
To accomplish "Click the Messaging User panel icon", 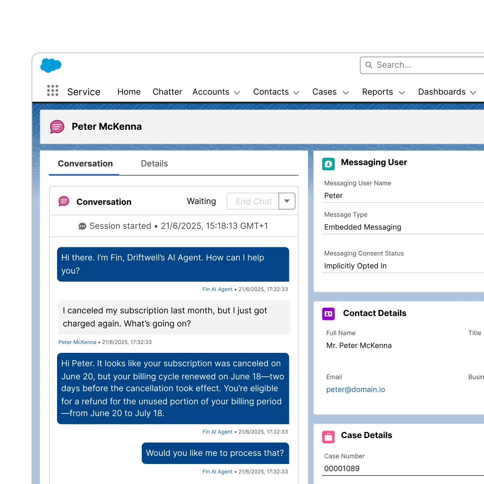I will point(329,164).
